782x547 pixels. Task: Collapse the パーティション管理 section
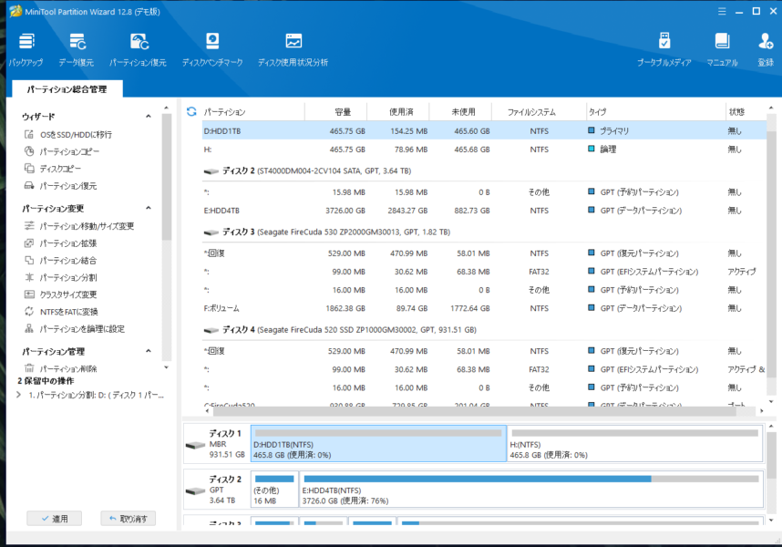coord(149,351)
